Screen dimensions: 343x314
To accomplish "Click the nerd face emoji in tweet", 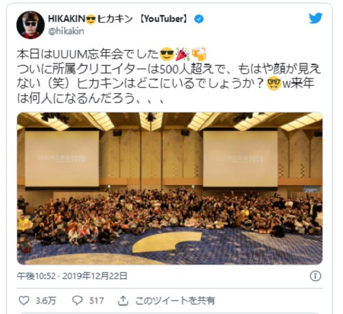I will (x=274, y=84).
